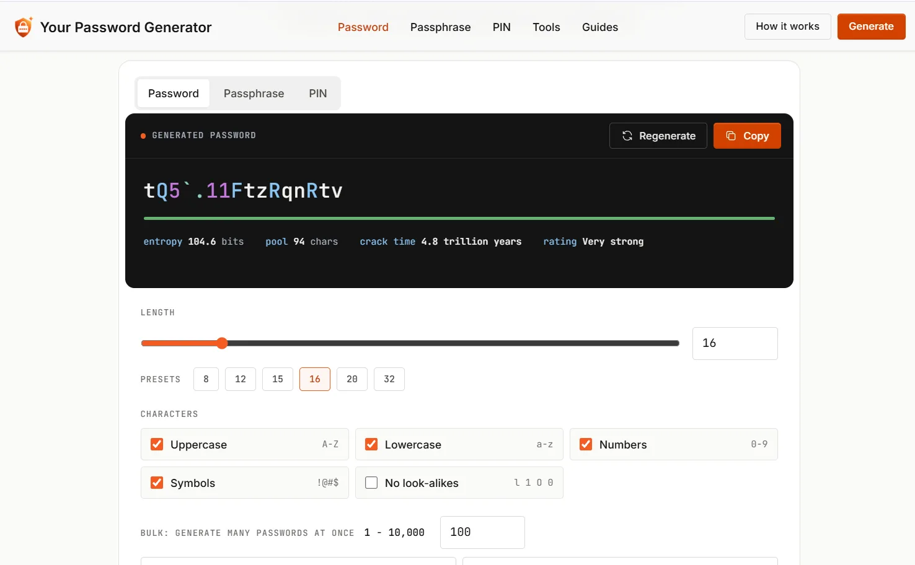
Task: Click the bulk count field showing 100
Action: 482,532
